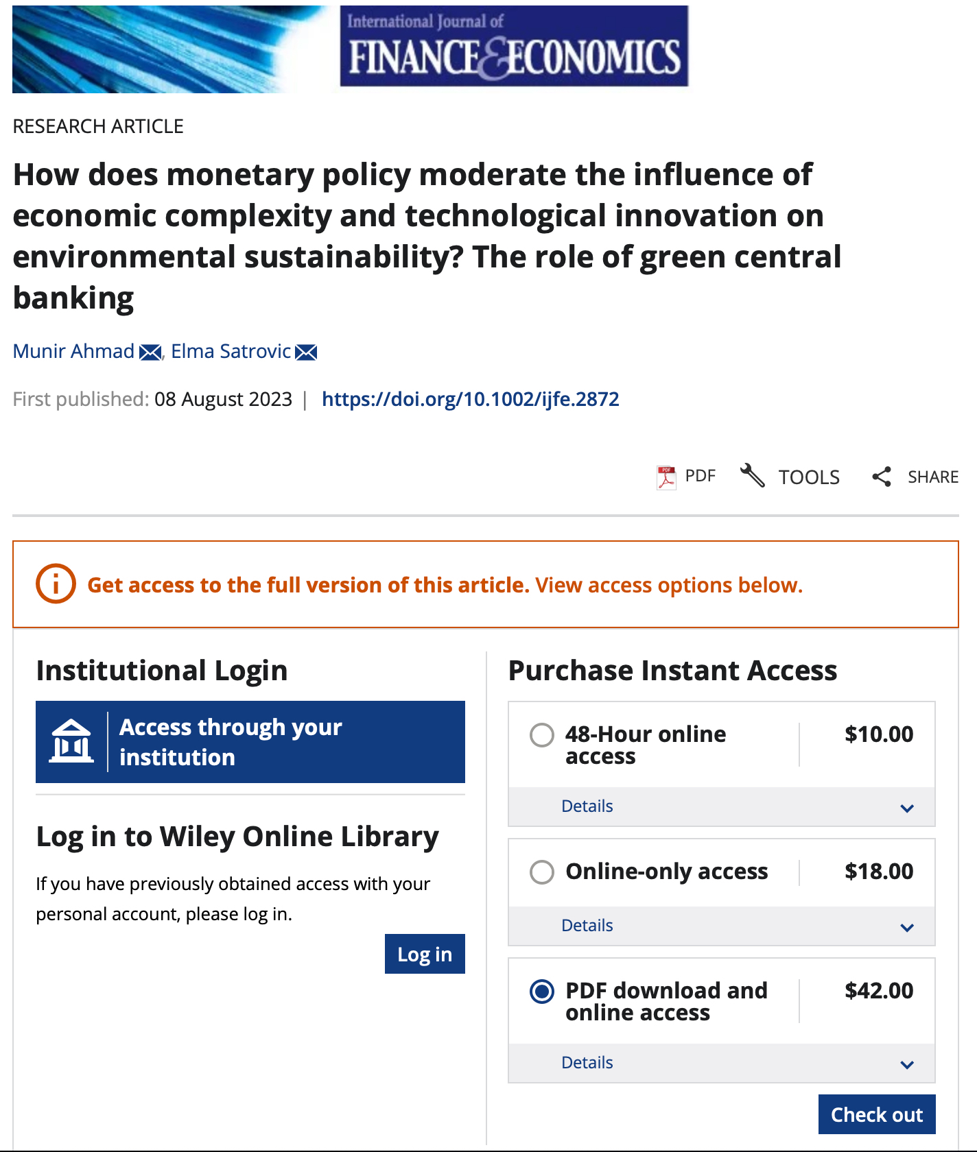Select the 48-Hour online access option
Viewport: 977px width, 1152px height.
click(x=542, y=735)
